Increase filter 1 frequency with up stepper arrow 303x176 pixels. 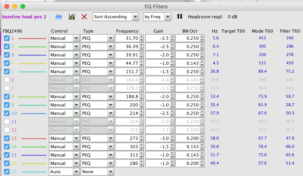click(141, 37)
